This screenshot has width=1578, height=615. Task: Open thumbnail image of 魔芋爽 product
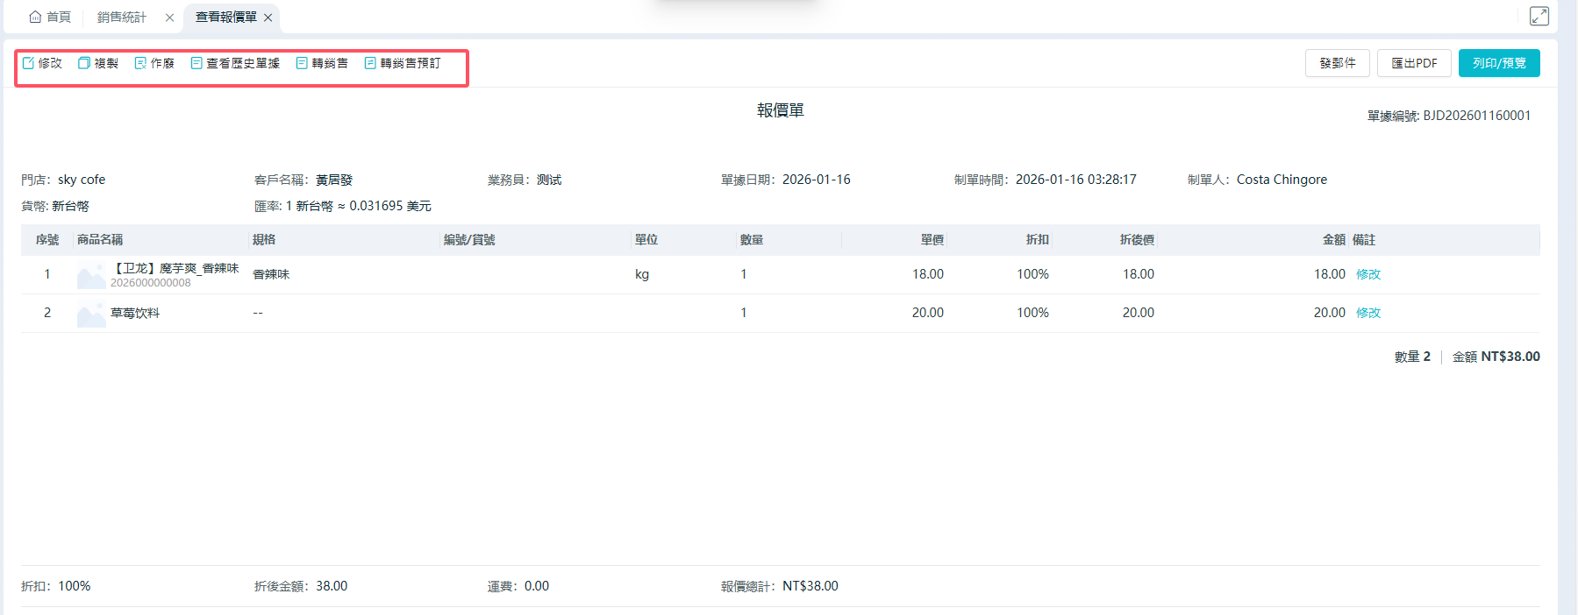[x=91, y=275]
